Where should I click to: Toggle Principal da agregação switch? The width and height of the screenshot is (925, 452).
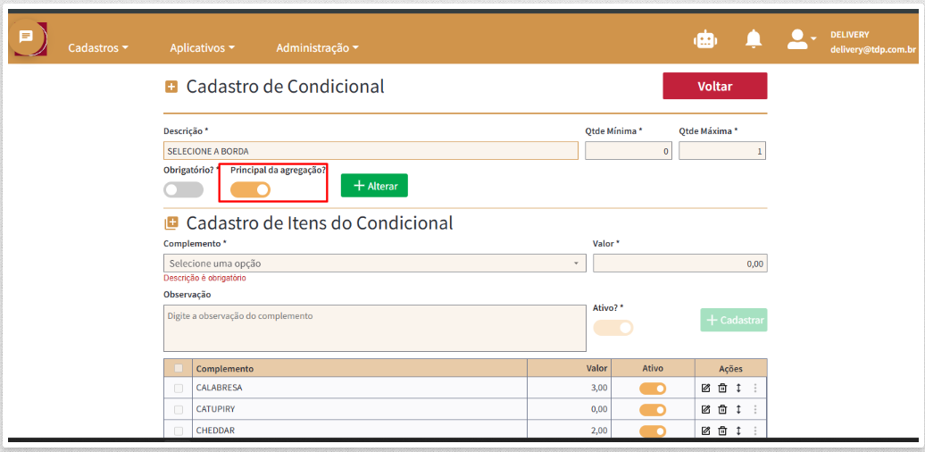250,189
